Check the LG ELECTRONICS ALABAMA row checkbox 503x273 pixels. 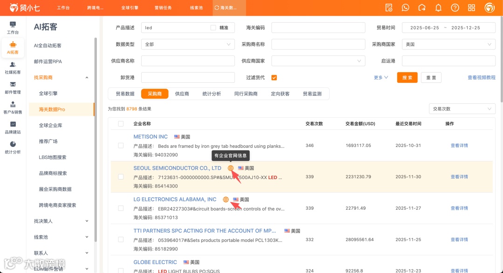coord(121,208)
